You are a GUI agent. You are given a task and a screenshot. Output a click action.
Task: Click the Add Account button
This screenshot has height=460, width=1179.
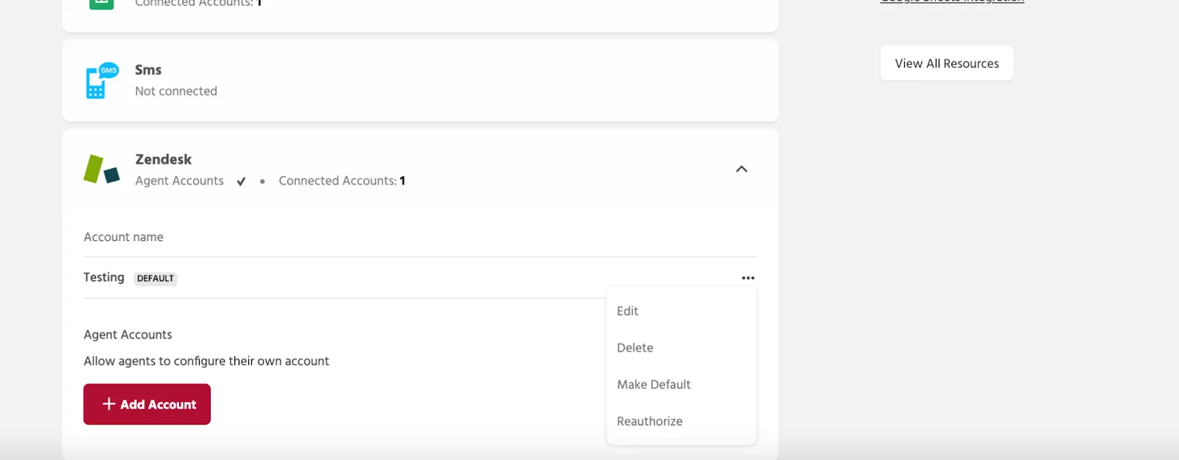pos(147,404)
